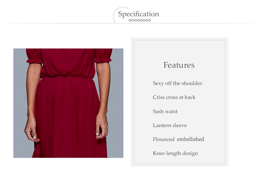Click the model's left hand in photo
The image size is (259, 173).
coord(32,130)
